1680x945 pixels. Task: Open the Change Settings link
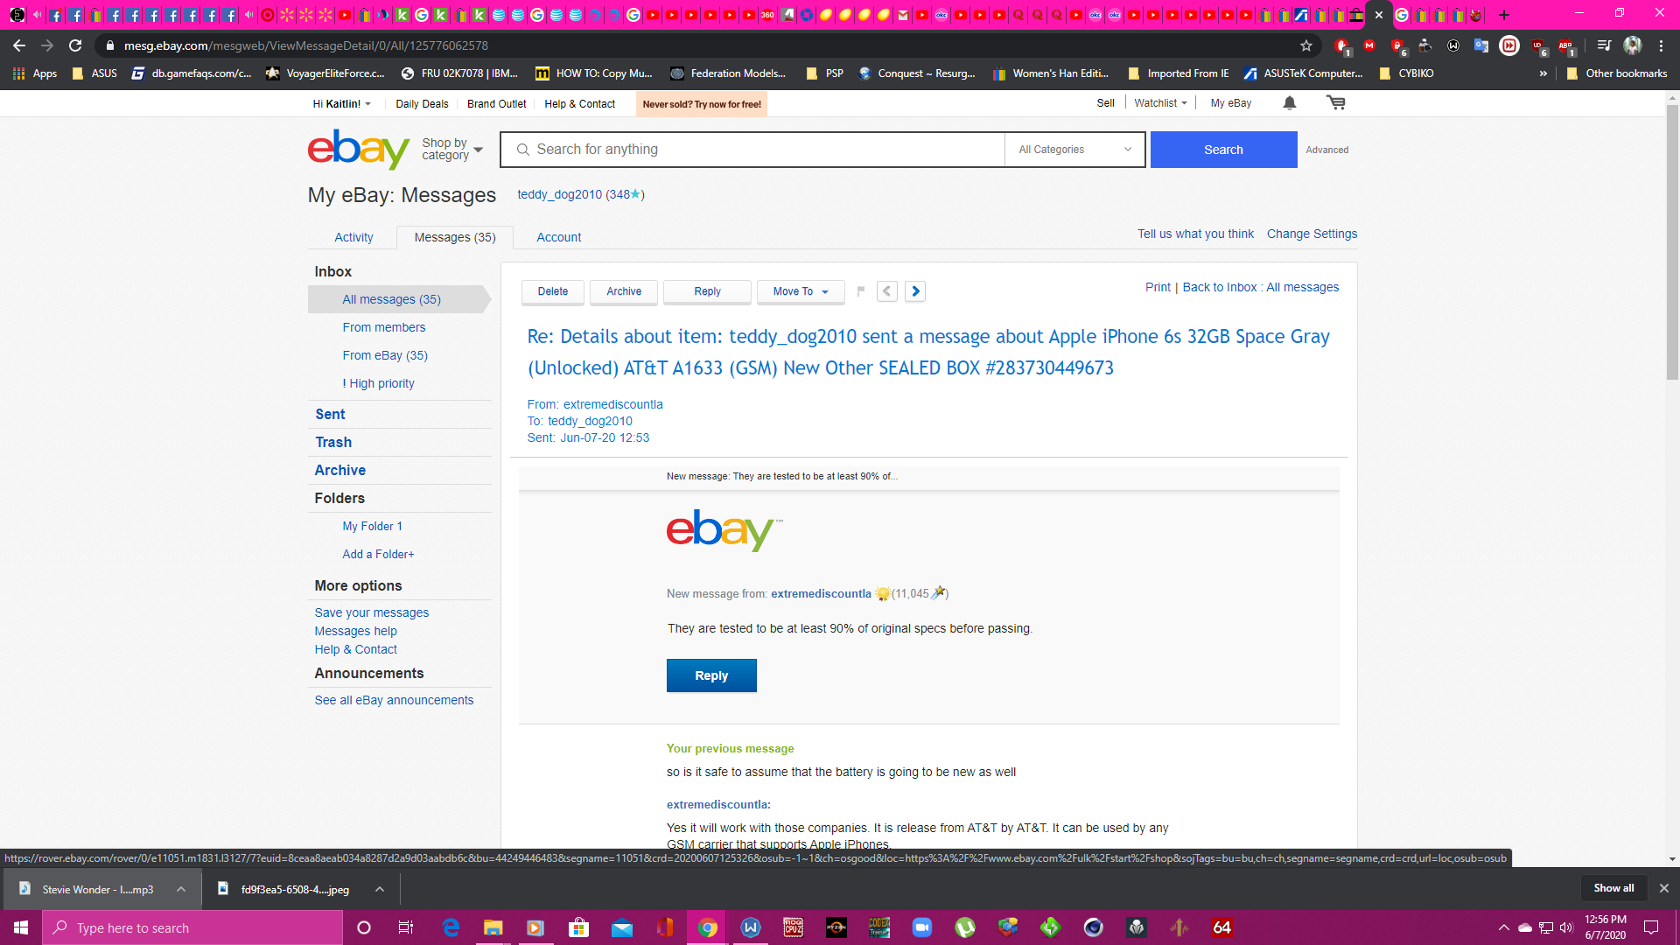[x=1312, y=234]
